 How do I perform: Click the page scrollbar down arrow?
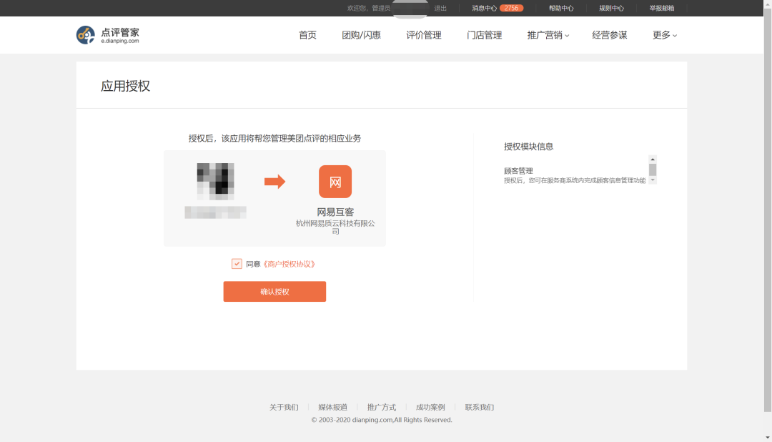click(x=768, y=438)
